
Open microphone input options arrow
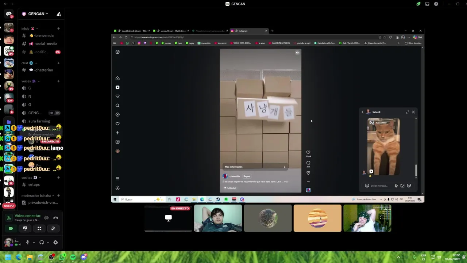tap(34, 242)
